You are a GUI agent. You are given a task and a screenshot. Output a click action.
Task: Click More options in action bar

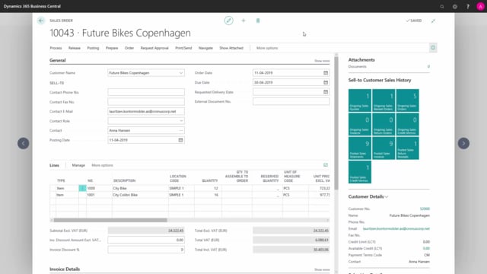pos(267,48)
